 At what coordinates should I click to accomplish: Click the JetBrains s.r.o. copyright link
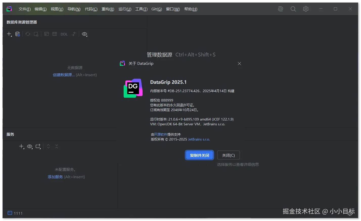(199, 139)
